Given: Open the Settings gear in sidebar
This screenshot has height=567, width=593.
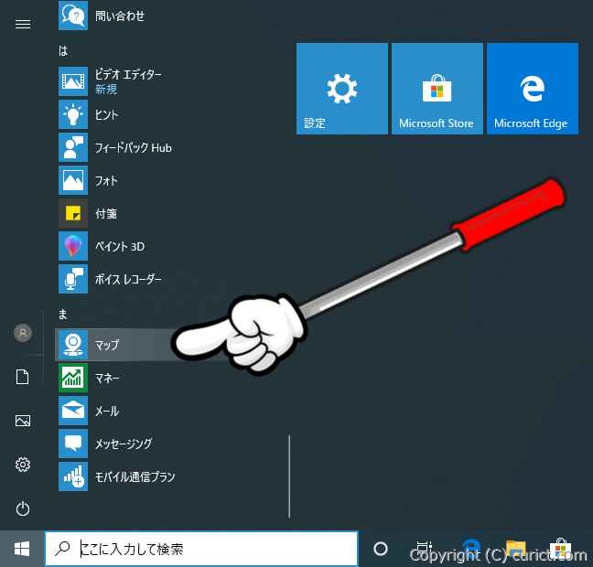Looking at the screenshot, I should pyautogui.click(x=23, y=465).
